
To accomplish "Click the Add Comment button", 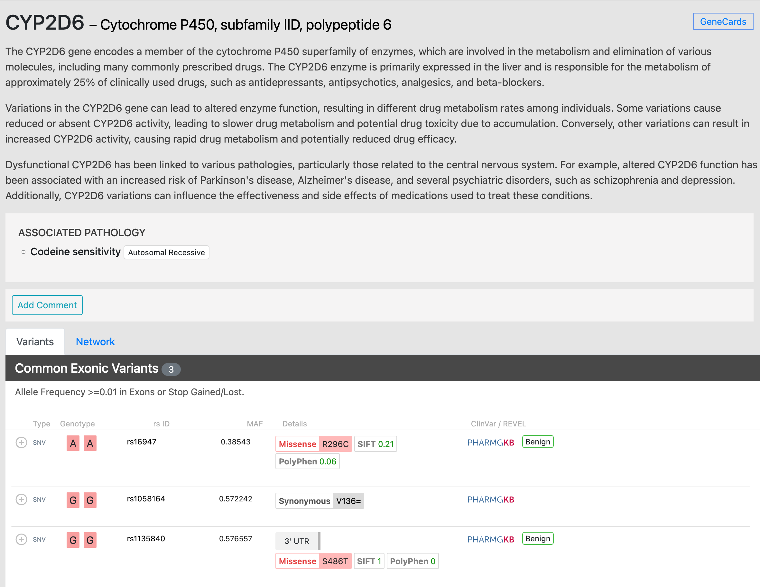I will tap(47, 305).
